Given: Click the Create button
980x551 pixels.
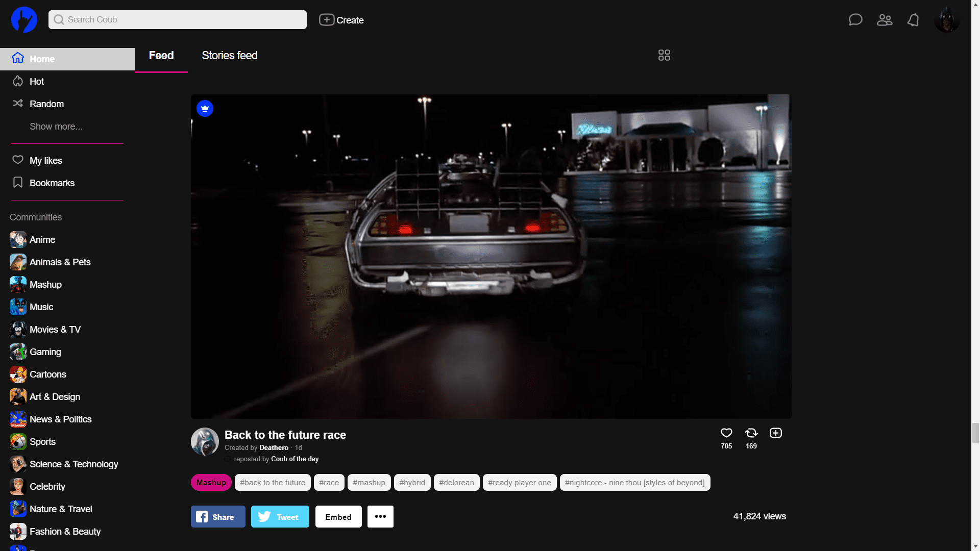Looking at the screenshot, I should pyautogui.click(x=341, y=20).
